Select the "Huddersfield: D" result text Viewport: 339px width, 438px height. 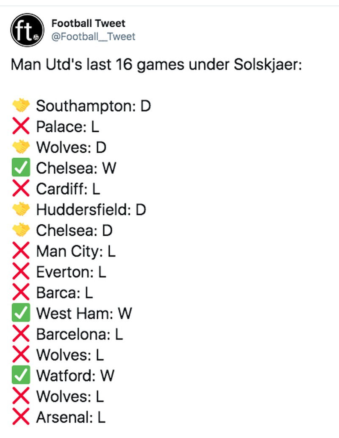tap(91, 209)
